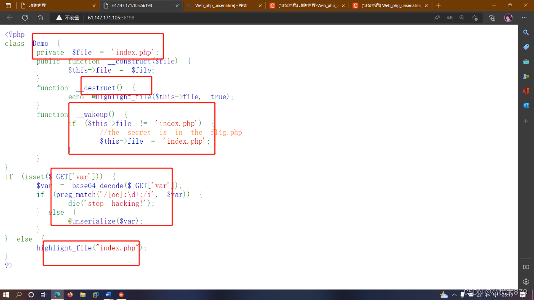Screen dimensions: 534x300
Task: Reload the current page
Action: coord(25,18)
